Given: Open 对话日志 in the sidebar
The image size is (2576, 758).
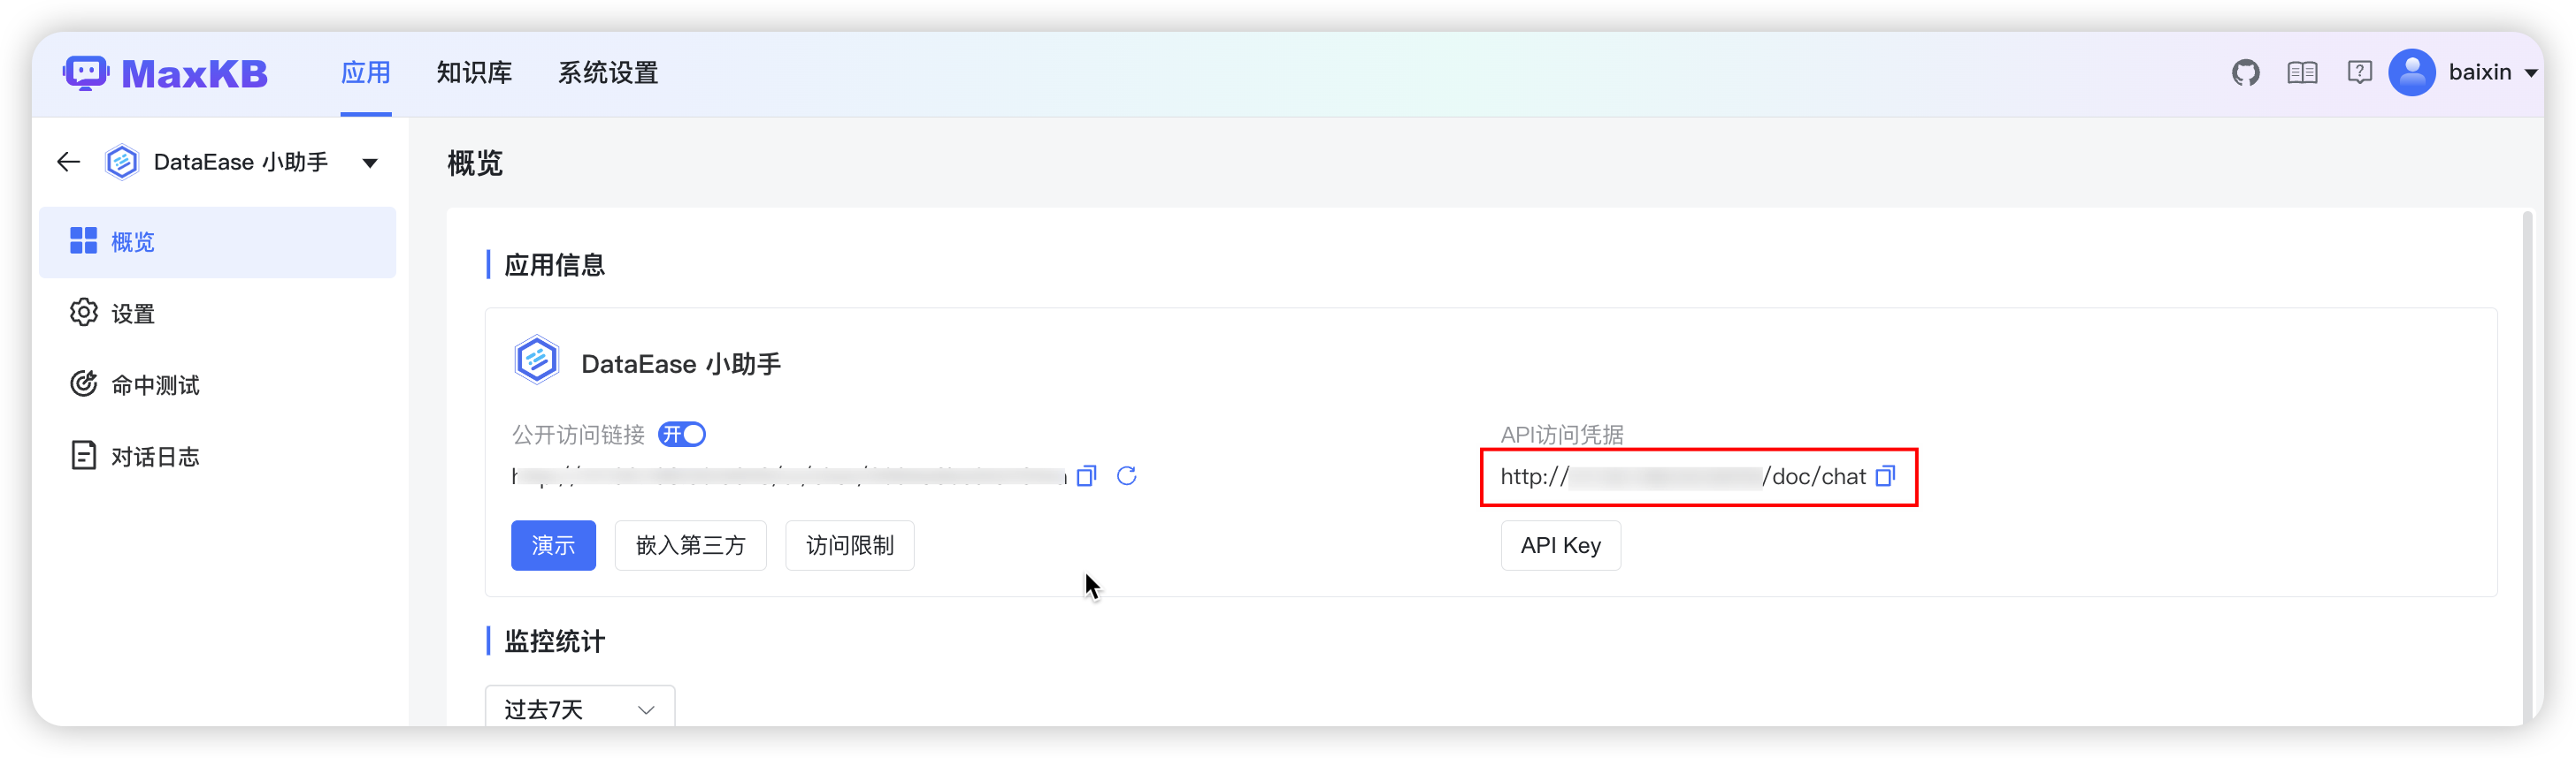Looking at the screenshot, I should tap(155, 458).
